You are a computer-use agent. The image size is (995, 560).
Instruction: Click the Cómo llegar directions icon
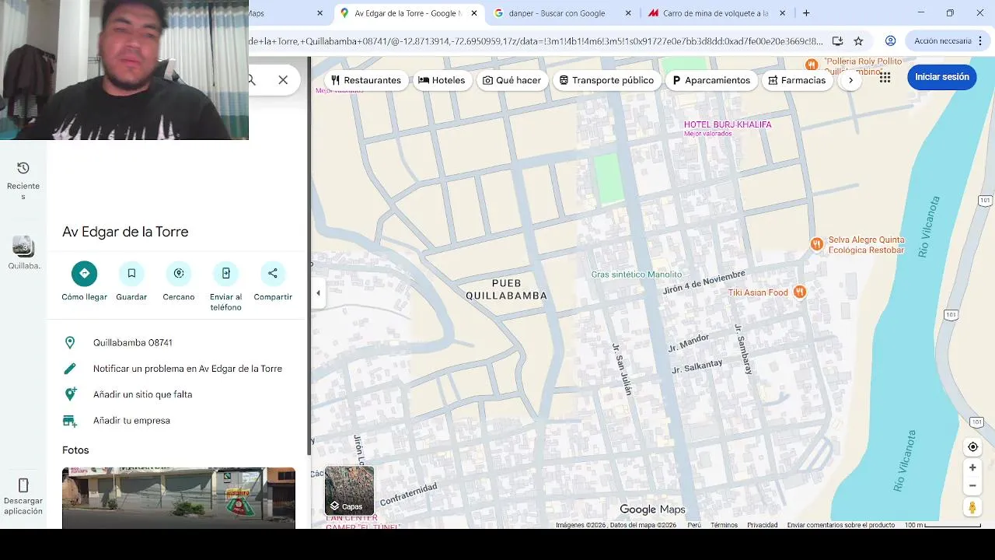pyautogui.click(x=84, y=273)
